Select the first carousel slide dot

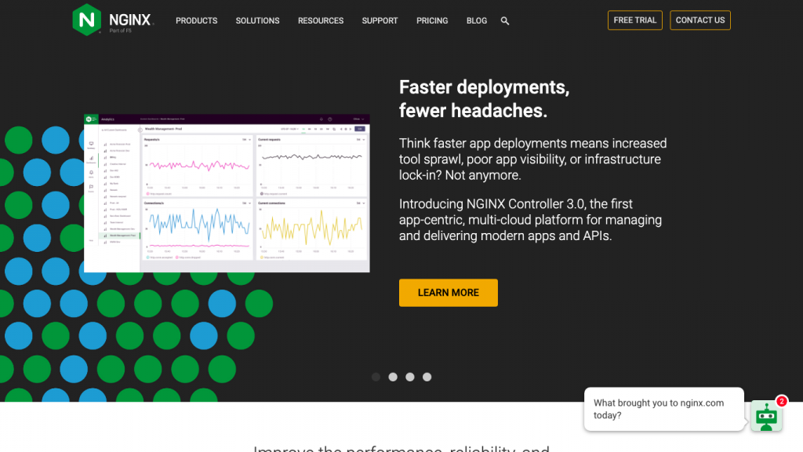pyautogui.click(x=376, y=377)
